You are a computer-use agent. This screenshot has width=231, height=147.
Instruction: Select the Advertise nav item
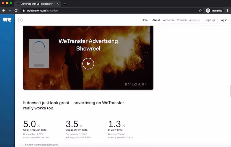pos(194,20)
